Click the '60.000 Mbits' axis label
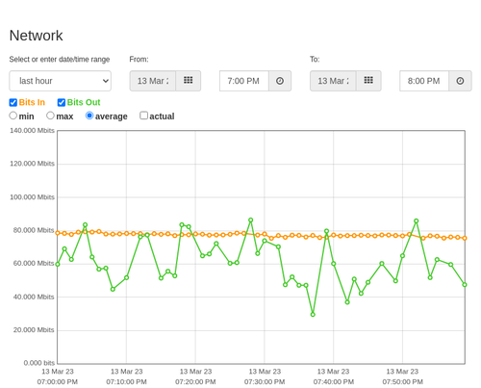Viewport: 481px width, 388px height. 34,264
